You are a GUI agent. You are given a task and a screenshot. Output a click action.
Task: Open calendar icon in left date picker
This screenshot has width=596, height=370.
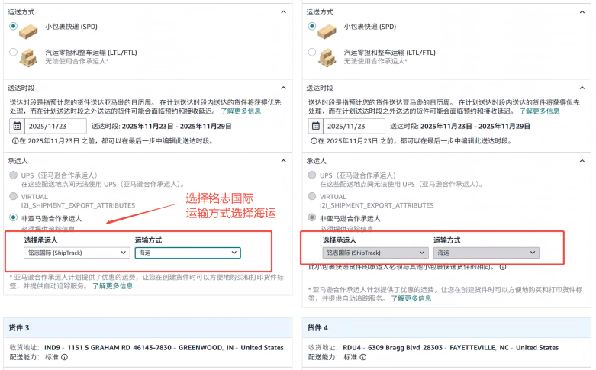17,126
